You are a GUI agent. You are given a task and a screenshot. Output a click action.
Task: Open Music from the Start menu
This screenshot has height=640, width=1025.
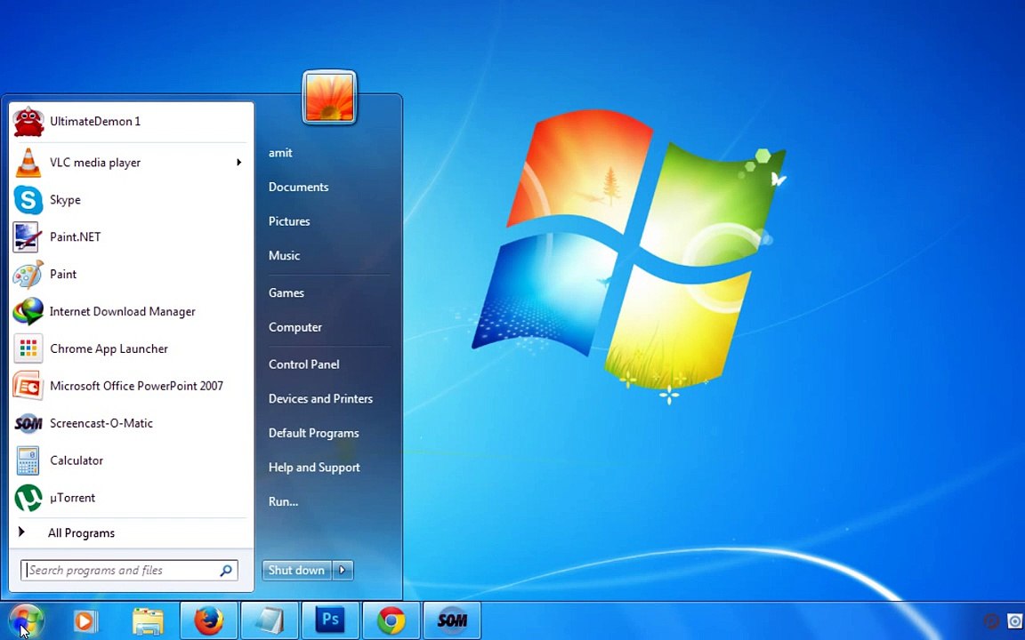coord(285,256)
